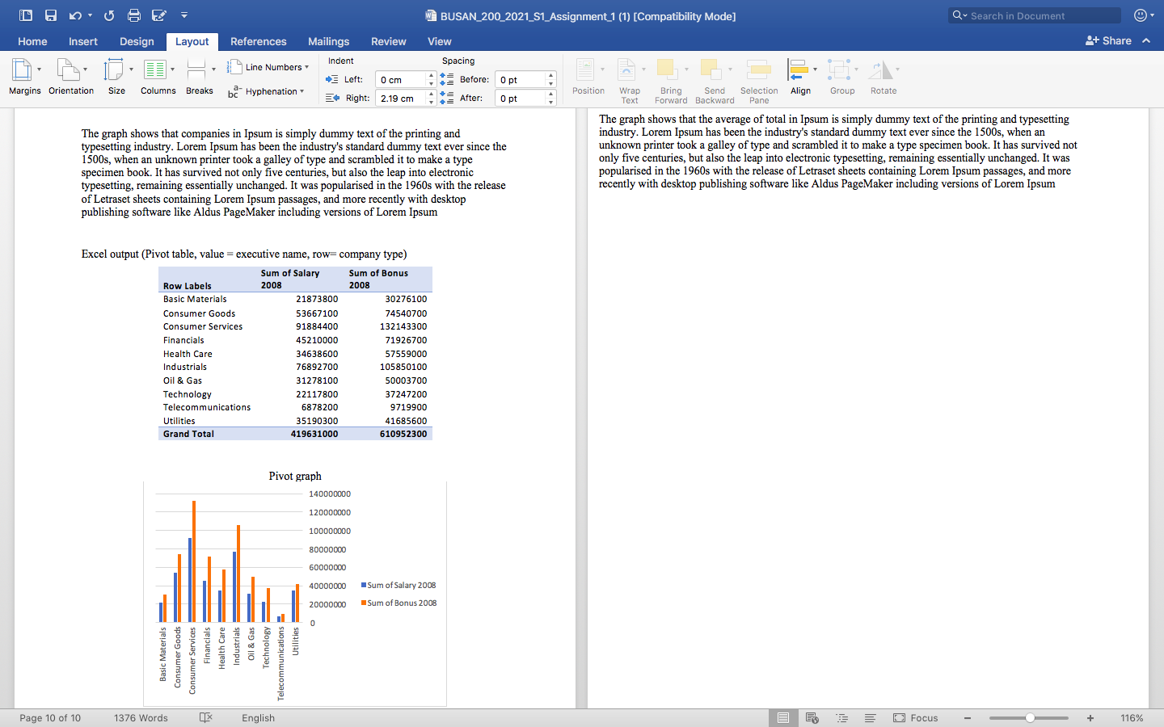Viewport: 1164px width, 727px height.
Task: Click the zoom slider handle
Action: tap(1030, 717)
